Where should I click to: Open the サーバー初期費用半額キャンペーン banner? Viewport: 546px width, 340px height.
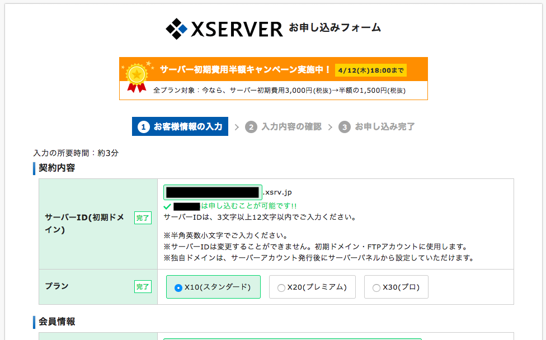tap(274, 79)
